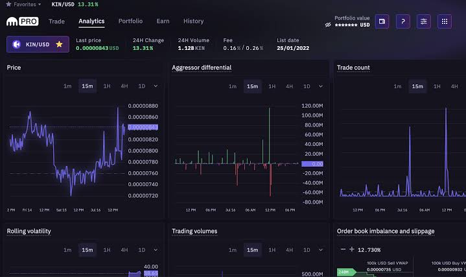Click the plus button beside 12.730%

point(352,249)
